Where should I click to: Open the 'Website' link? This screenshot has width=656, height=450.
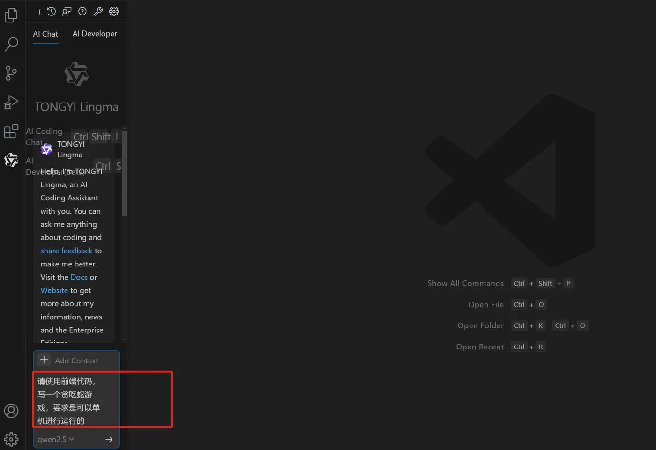click(54, 290)
